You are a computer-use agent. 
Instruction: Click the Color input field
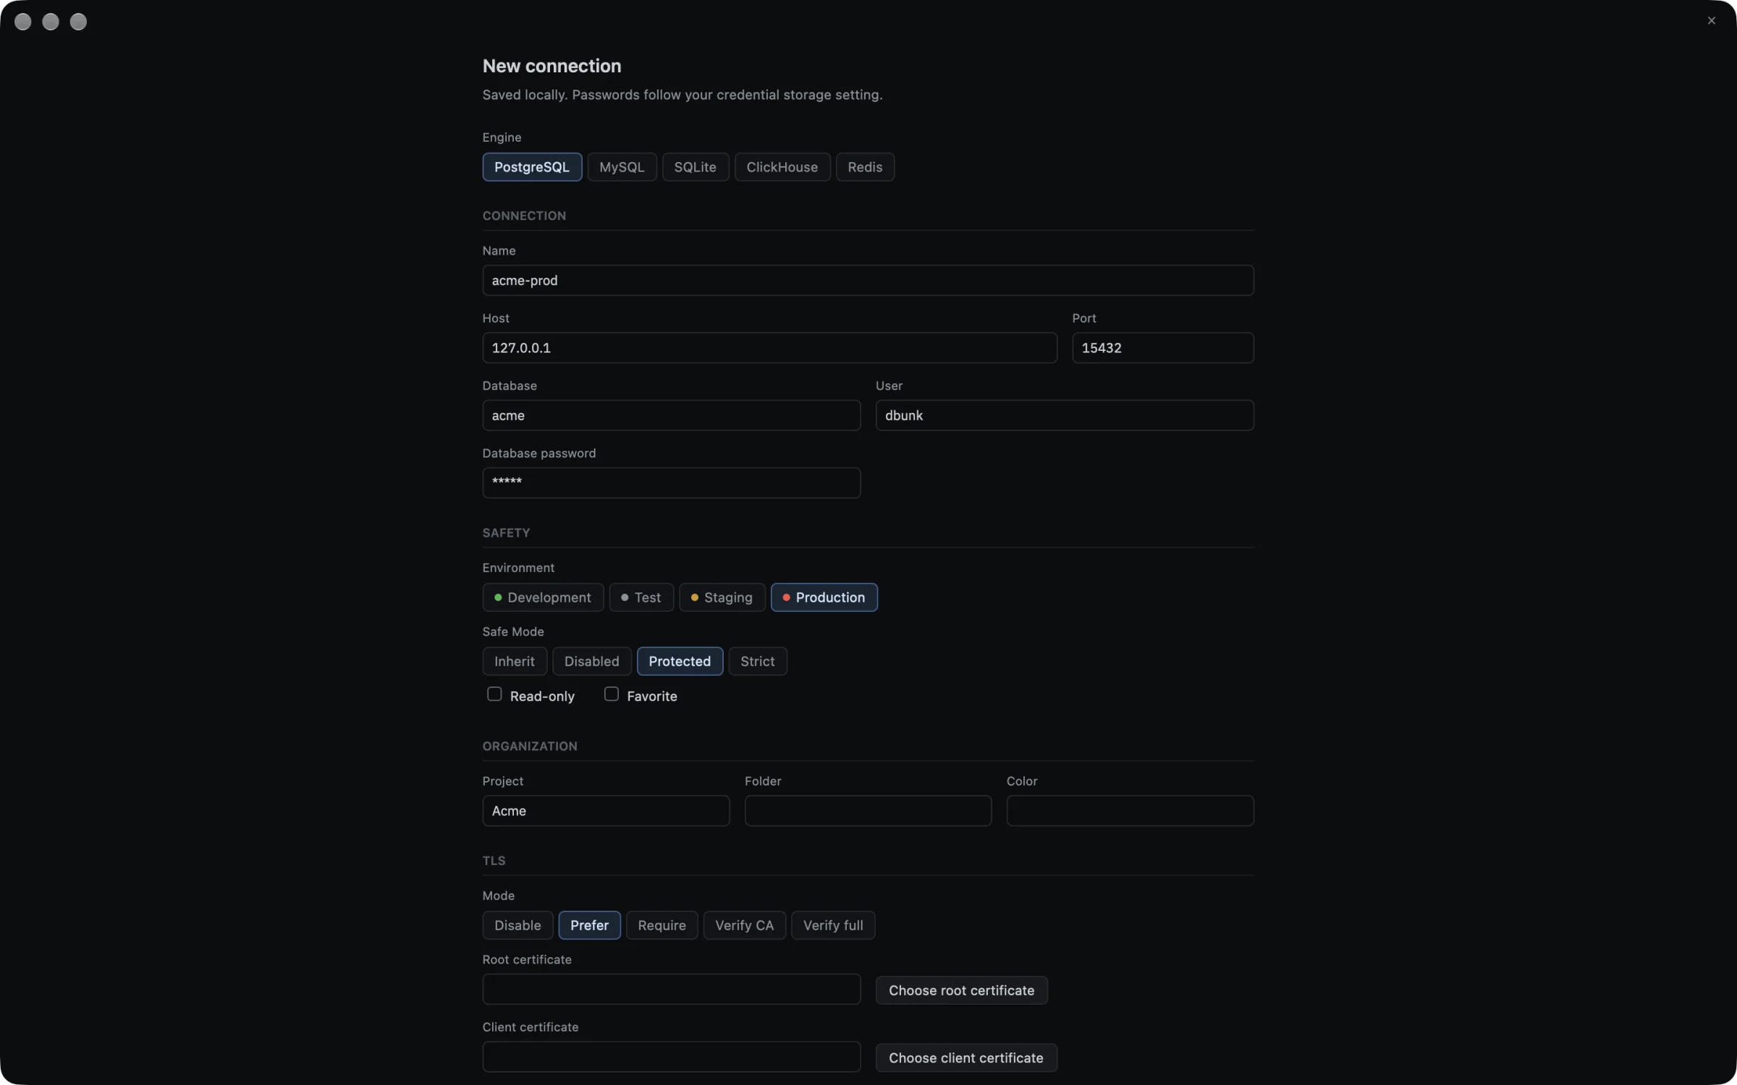coord(1130,811)
